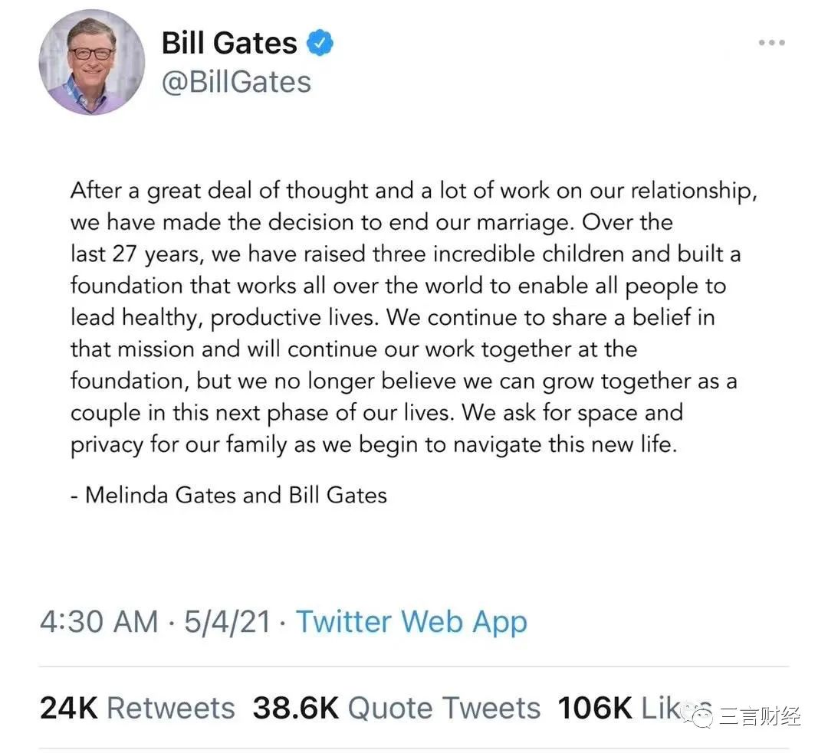Click the 三言财经 watermark text
The width and height of the screenshot is (828, 753).
759,716
